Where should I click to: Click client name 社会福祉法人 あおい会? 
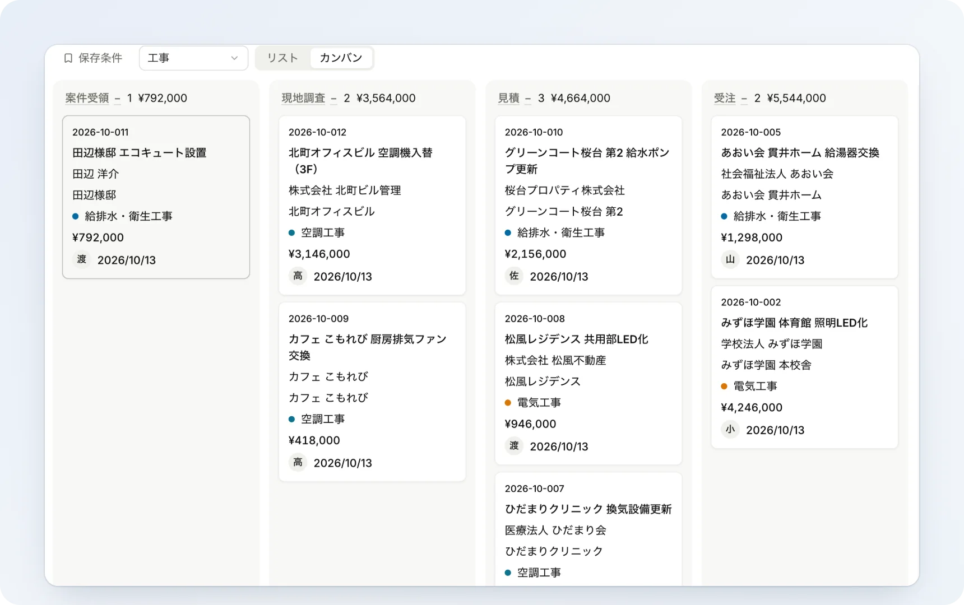tap(777, 174)
